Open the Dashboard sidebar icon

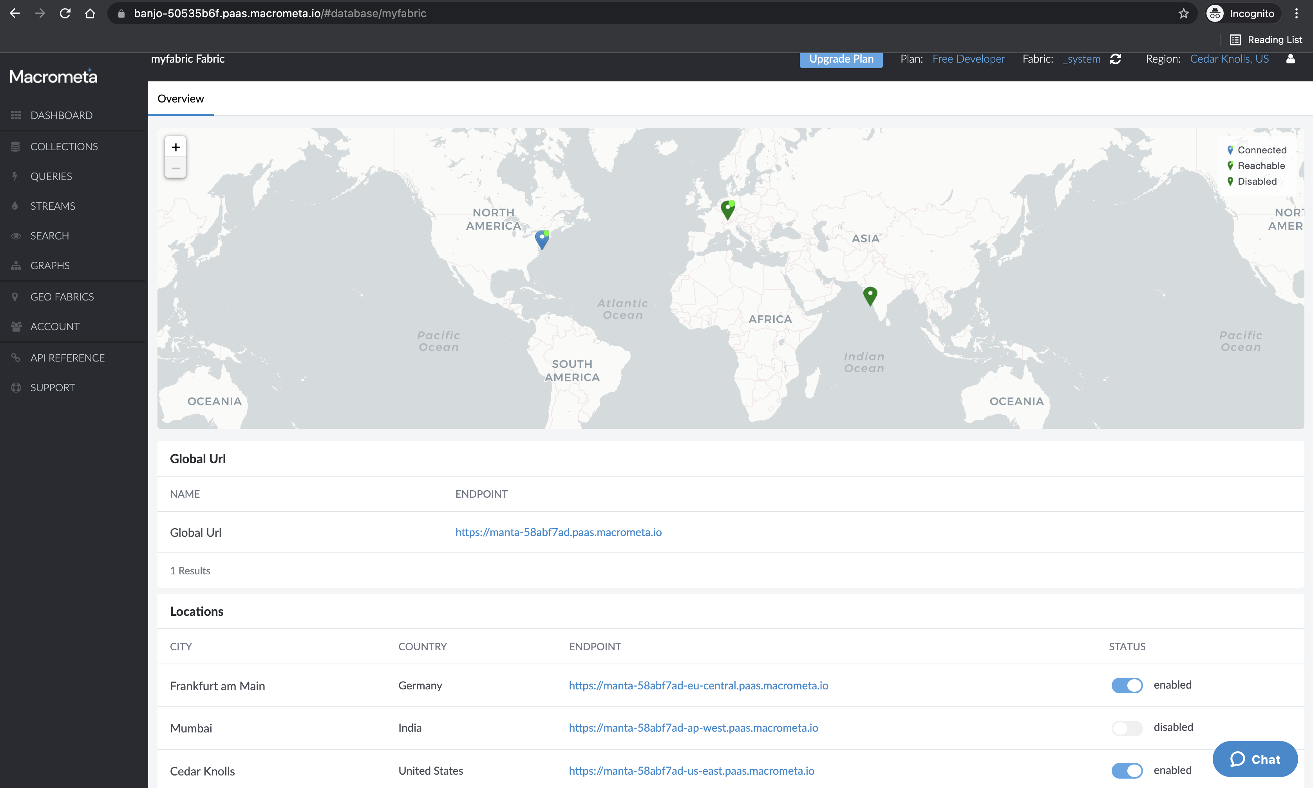click(x=16, y=115)
